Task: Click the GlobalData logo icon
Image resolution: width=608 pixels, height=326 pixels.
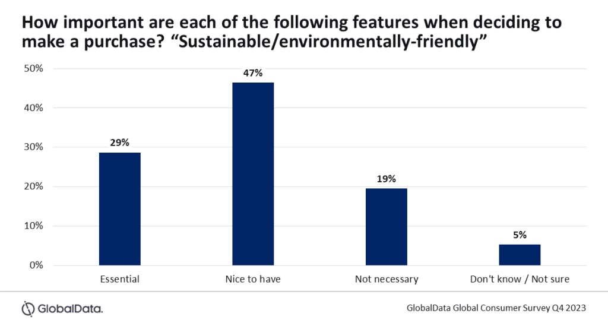Action: [x=28, y=308]
